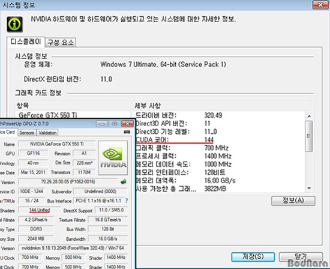Click memory data rate value 1000 MHz
330x269 pixels.
(x=218, y=164)
